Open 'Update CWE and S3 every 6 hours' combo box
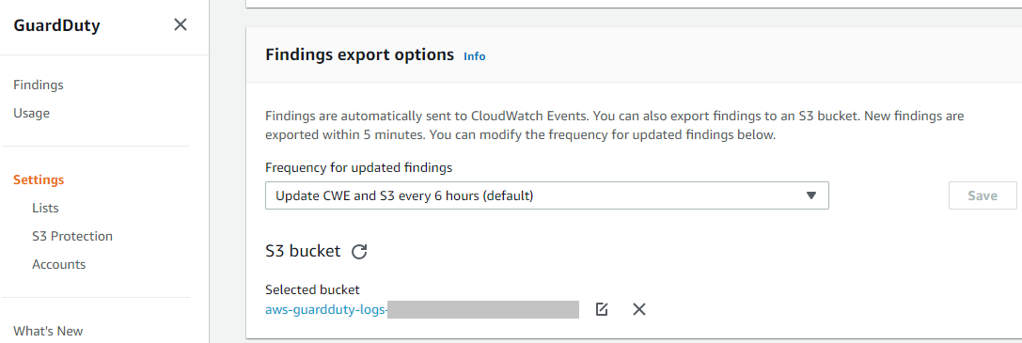Image resolution: width=1022 pixels, height=343 pixels. point(547,195)
